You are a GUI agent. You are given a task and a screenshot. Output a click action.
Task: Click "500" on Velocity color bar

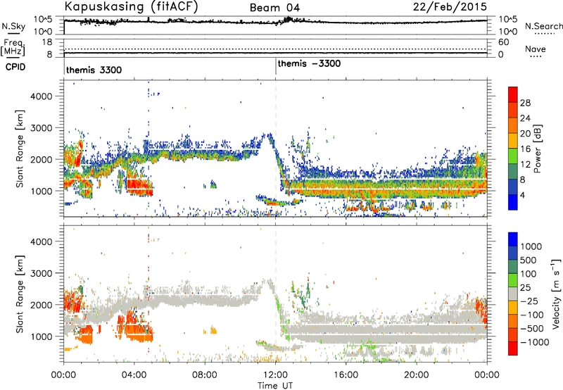(x=529, y=260)
